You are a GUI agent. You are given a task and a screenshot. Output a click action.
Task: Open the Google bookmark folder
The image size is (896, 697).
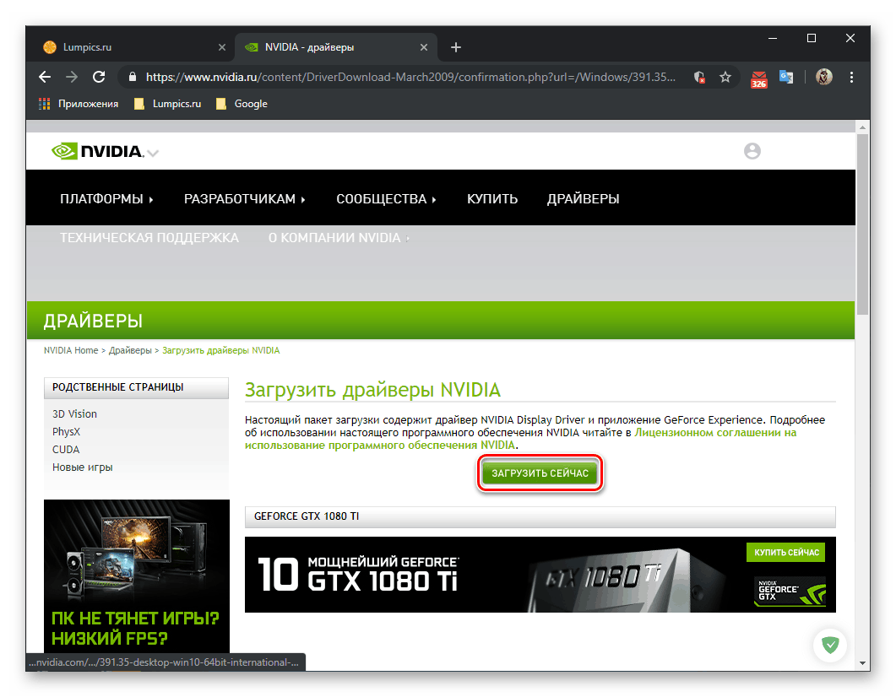pyautogui.click(x=242, y=104)
